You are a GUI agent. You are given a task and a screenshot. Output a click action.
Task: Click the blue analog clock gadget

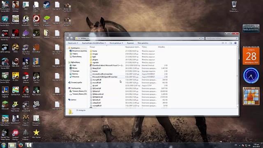point(251,76)
